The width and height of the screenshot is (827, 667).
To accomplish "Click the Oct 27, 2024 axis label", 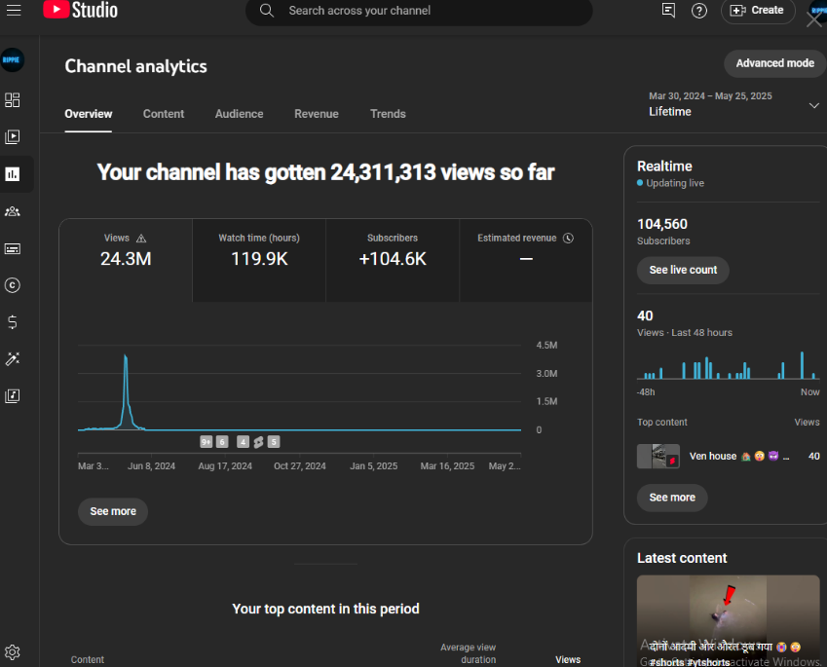I will point(300,466).
